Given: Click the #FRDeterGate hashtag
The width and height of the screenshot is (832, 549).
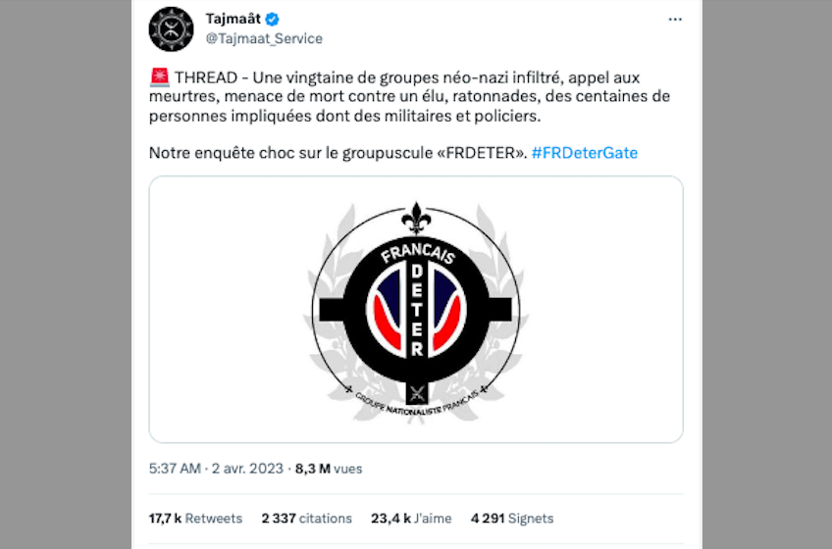Looking at the screenshot, I should click(x=584, y=153).
